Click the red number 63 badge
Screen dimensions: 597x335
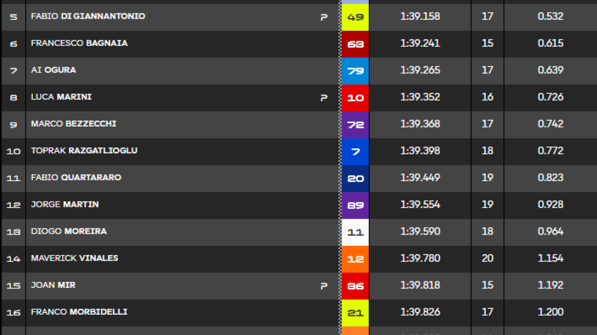(x=355, y=44)
